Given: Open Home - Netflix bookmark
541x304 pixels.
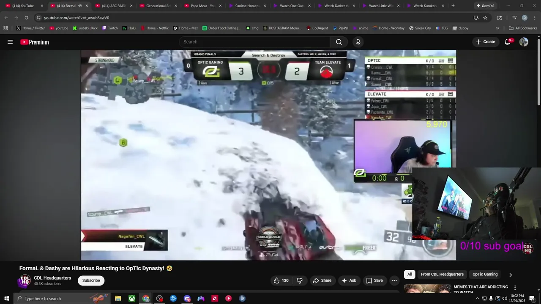Looking at the screenshot, I should (x=154, y=28).
